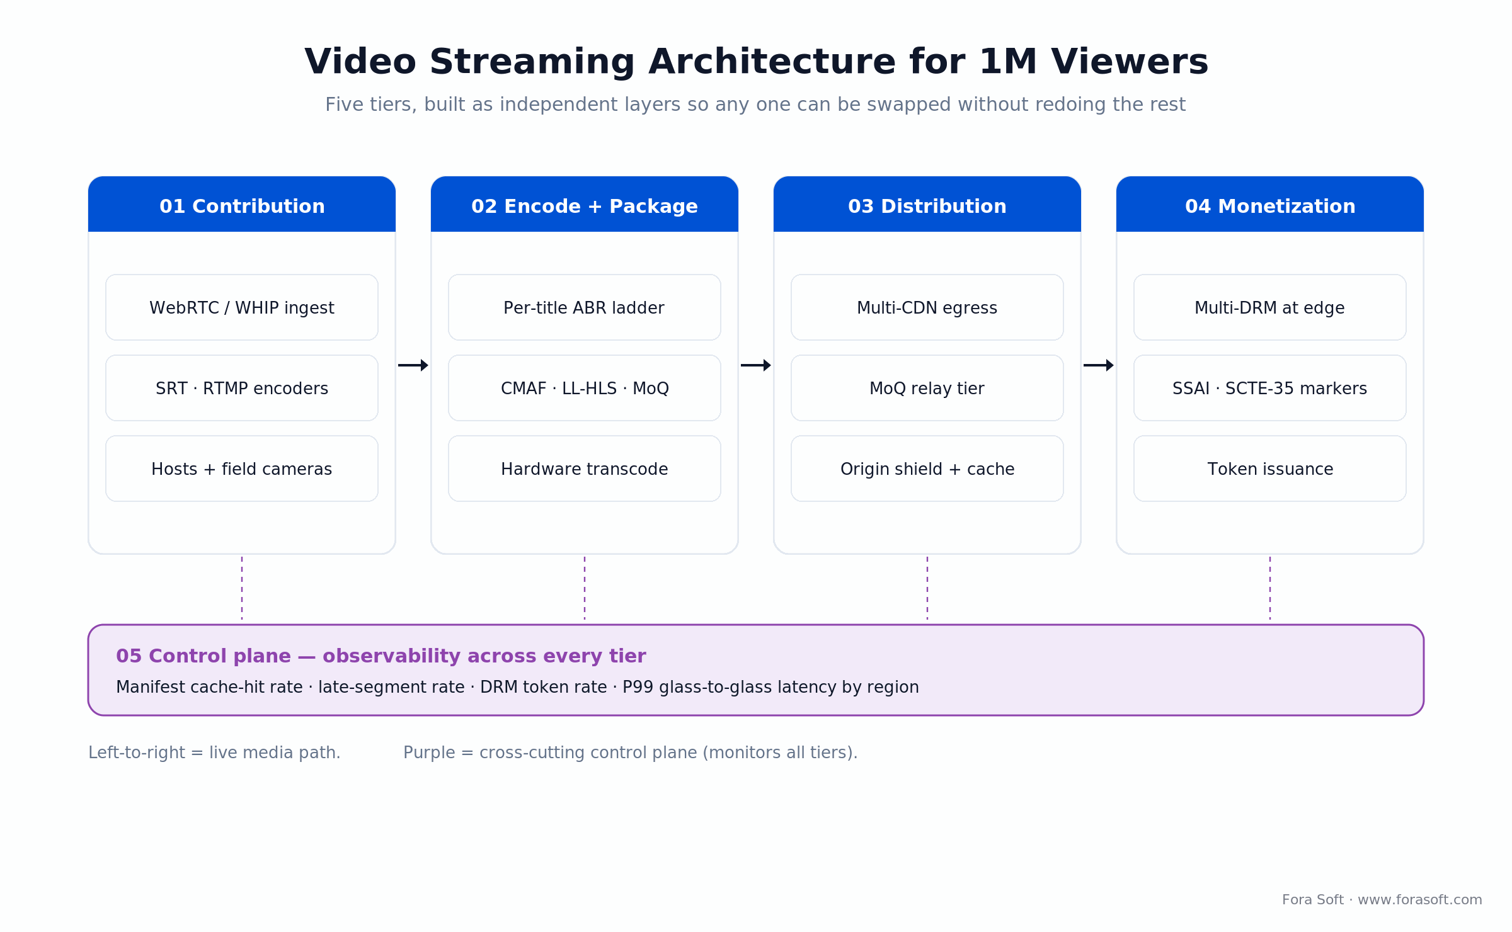Click the 'Left-to-right = live media path.' legend

tap(214, 753)
